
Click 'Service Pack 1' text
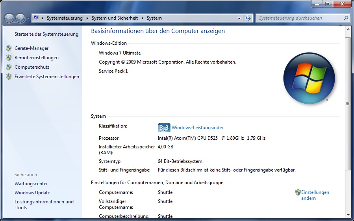(x=113, y=71)
